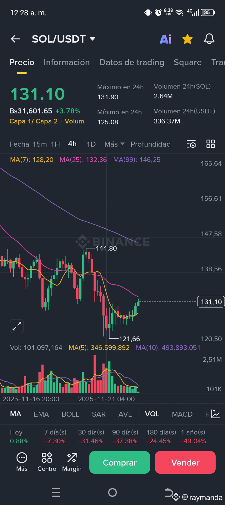Select the 1H chart interval
This screenshot has width=225, height=505.
(x=55, y=144)
